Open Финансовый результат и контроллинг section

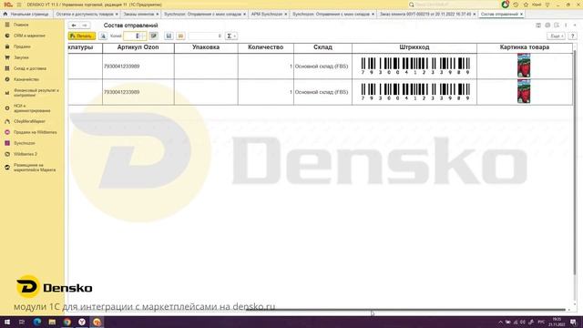(x=36, y=93)
